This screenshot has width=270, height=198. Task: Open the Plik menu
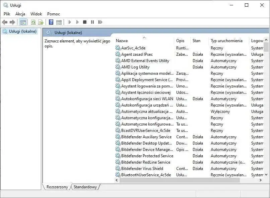[7, 14]
